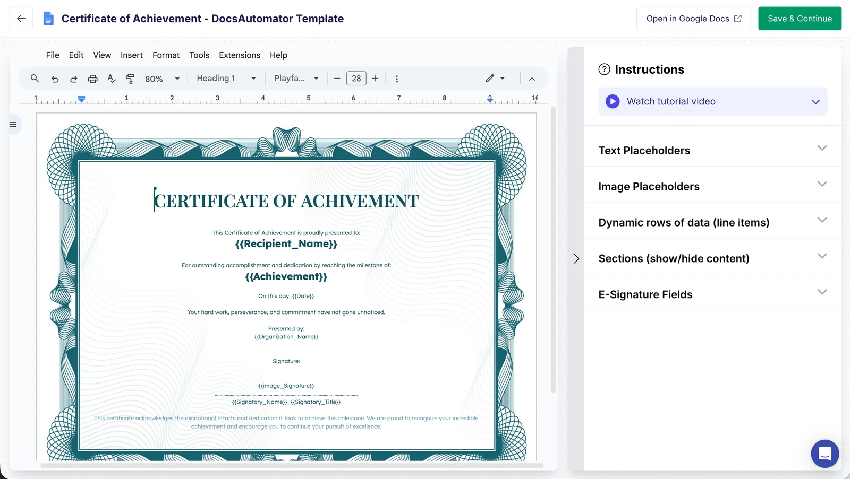850x479 pixels.
Task: Click 'Your hard work, perseverance' sentence
Action: tap(286, 312)
